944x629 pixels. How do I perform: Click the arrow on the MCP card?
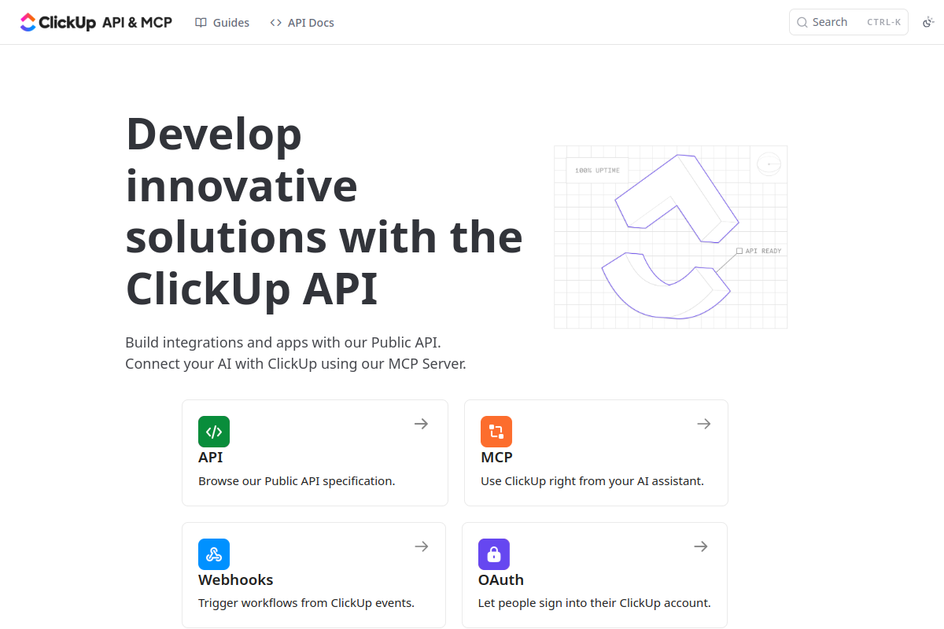tap(704, 424)
